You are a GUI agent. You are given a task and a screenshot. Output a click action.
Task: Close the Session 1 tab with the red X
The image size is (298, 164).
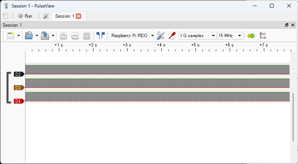tap(78, 16)
